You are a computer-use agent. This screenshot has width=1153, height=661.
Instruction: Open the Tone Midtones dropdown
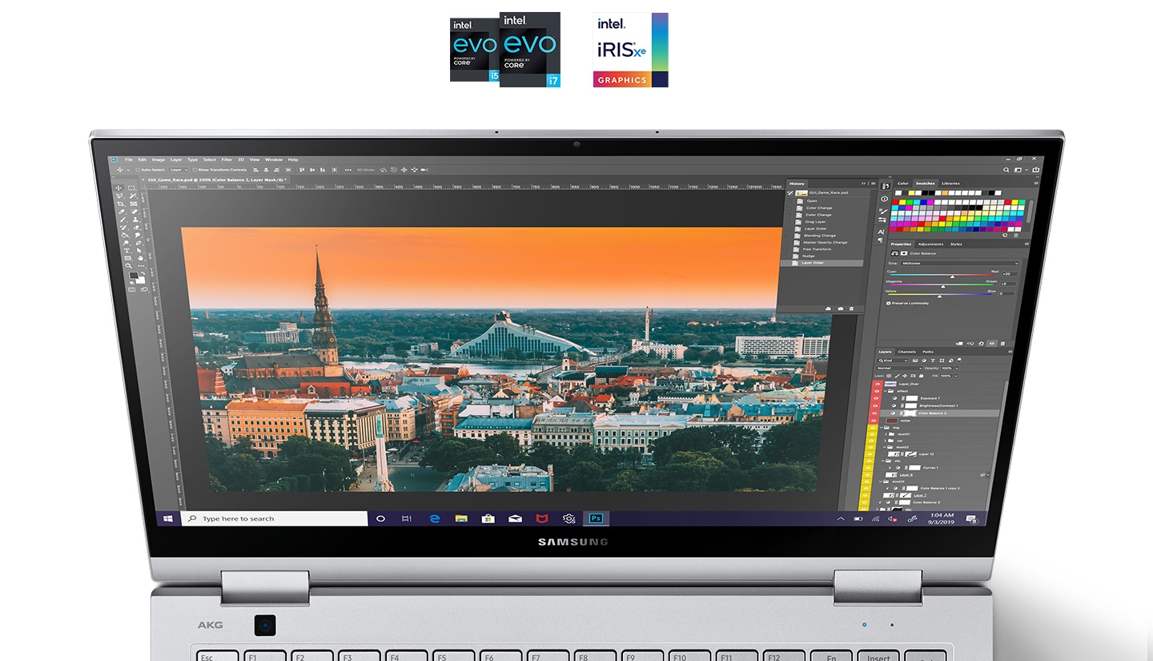(959, 263)
